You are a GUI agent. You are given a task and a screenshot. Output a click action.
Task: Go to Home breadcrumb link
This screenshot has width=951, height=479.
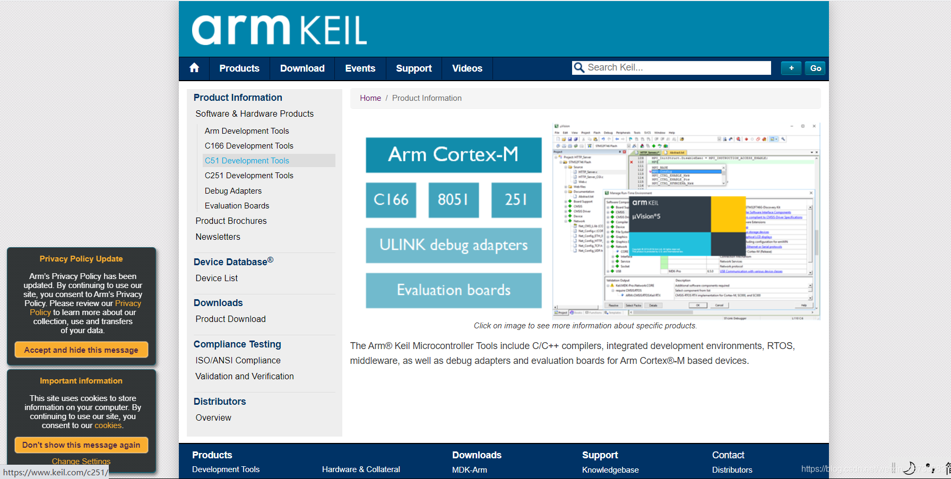370,98
